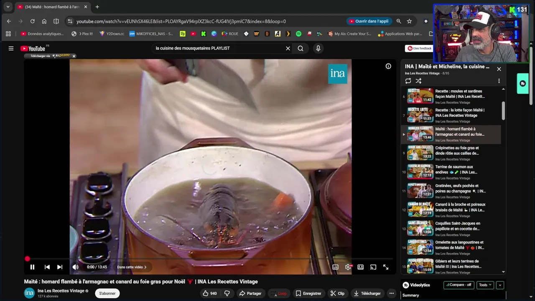This screenshot has height=301, width=535.
Task: Play 'Terrine de saumon aux endives' video
Action: [x=456, y=169]
